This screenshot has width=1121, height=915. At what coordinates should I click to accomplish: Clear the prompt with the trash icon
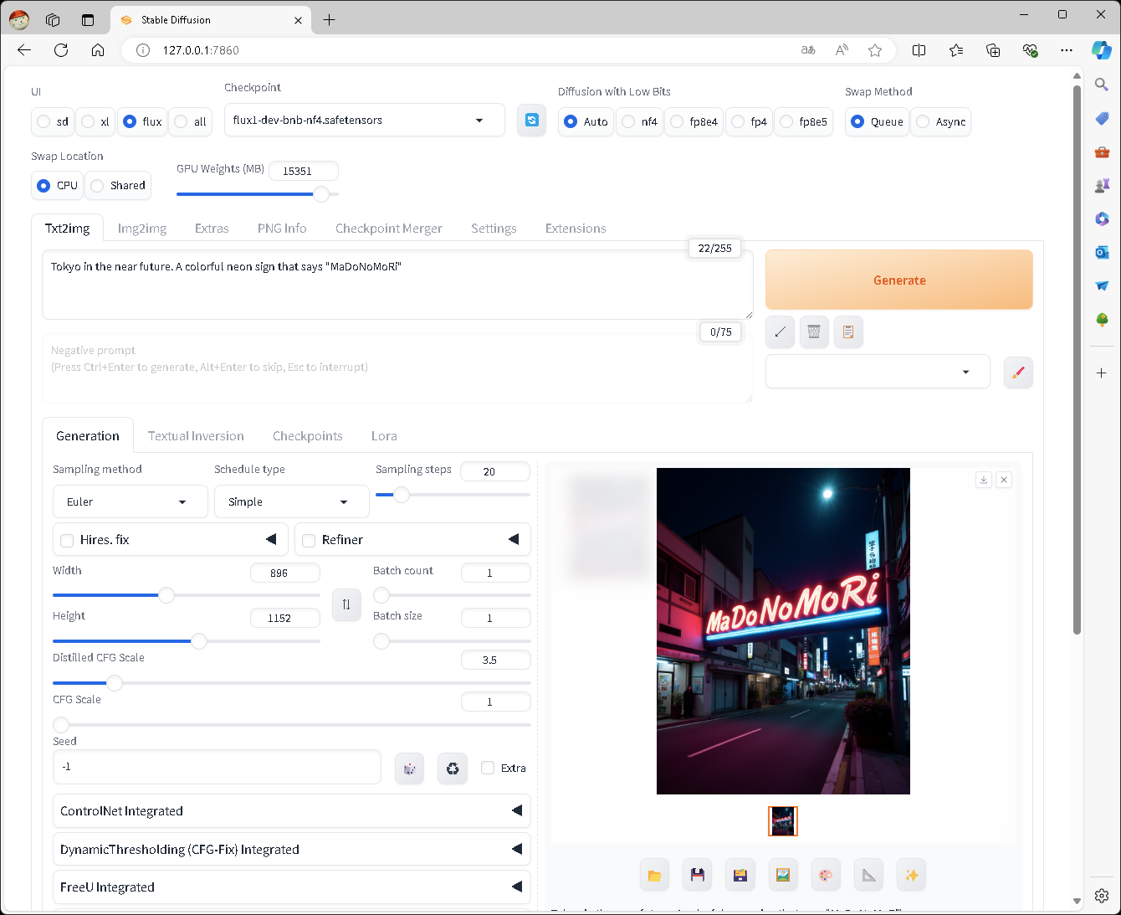pyautogui.click(x=814, y=332)
